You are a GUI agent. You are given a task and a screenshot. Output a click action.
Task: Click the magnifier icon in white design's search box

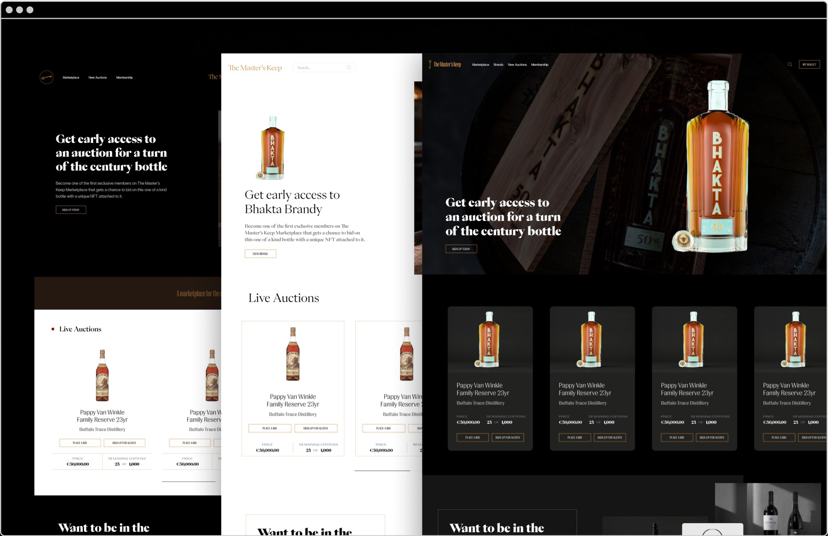pyautogui.click(x=349, y=68)
